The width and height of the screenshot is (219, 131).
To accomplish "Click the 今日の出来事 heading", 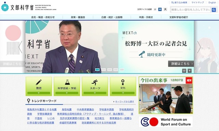I will pos(154,80).
